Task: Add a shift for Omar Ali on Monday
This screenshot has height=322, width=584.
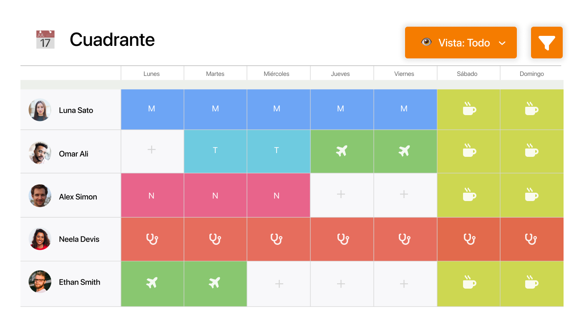Action: (152, 149)
